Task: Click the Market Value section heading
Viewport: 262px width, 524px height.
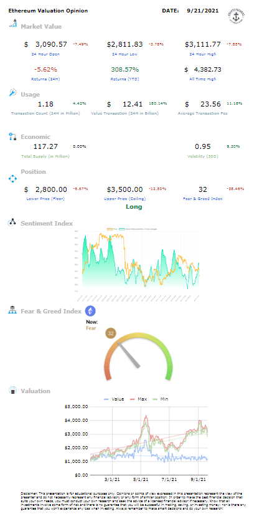Action: (41, 26)
